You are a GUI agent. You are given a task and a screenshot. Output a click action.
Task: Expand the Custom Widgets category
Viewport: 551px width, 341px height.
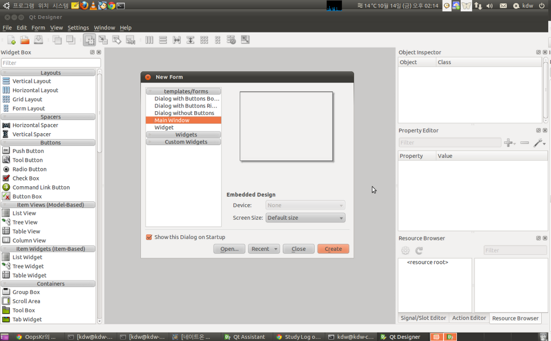click(183, 142)
